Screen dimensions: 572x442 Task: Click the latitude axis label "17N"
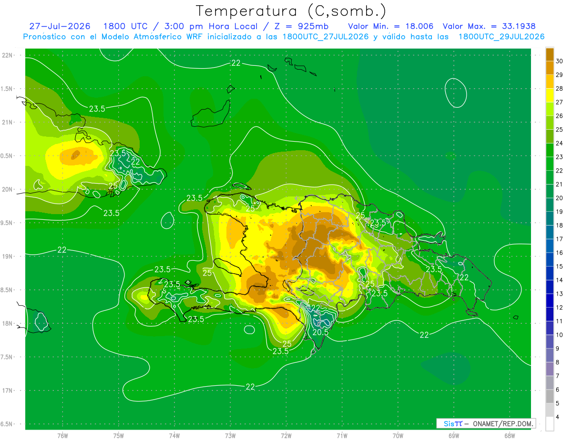8,391
